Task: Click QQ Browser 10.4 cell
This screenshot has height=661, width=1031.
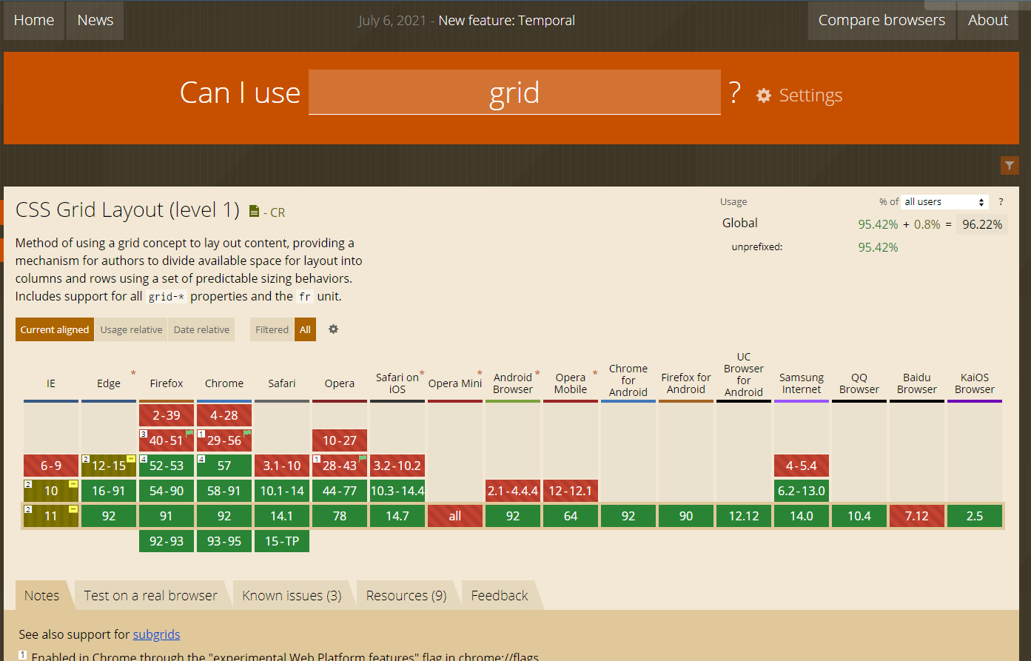Action: coord(859,516)
